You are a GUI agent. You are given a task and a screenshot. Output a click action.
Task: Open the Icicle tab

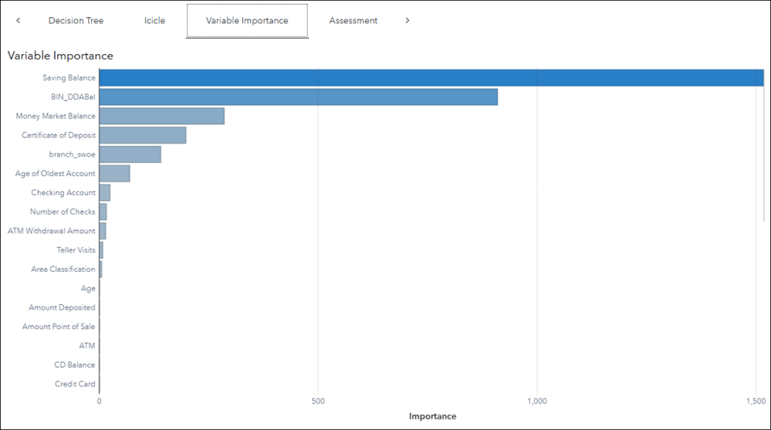click(154, 21)
